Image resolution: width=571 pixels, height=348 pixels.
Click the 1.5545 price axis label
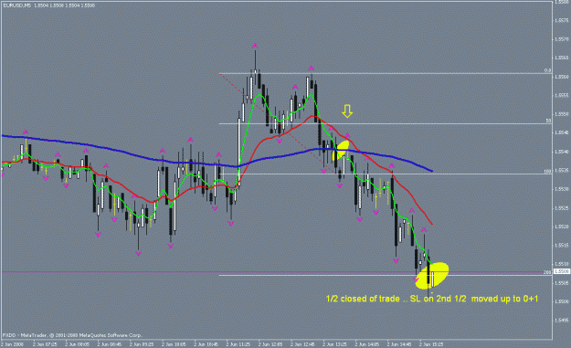pyautogui.click(x=562, y=132)
